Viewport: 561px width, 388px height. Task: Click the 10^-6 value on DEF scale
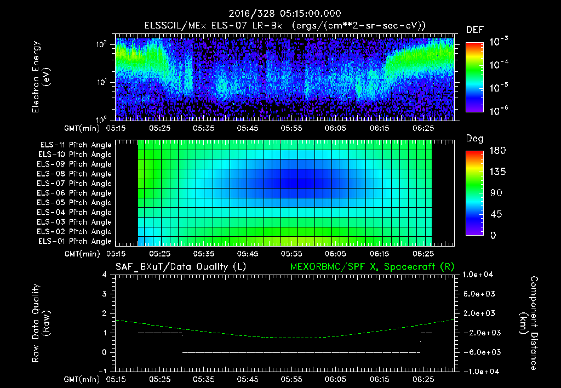click(499, 111)
